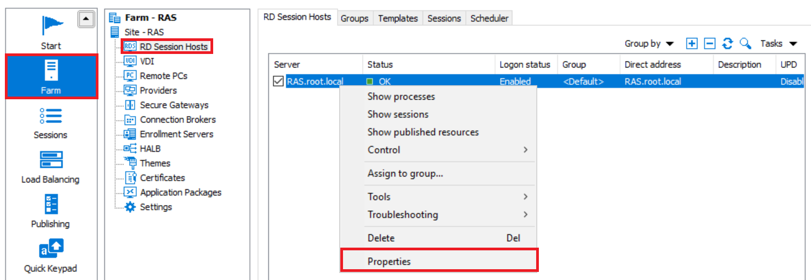The height and width of the screenshot is (280, 811).
Task: Open the Tasks dropdown menu
Action: 779,44
